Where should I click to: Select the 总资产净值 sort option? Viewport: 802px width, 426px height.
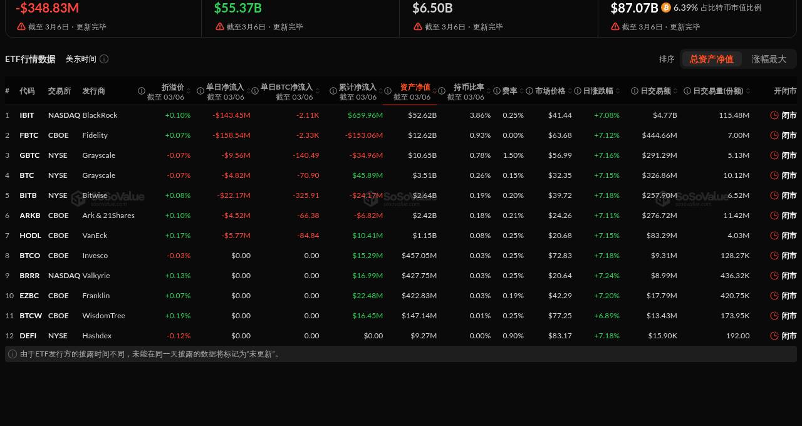tap(711, 59)
